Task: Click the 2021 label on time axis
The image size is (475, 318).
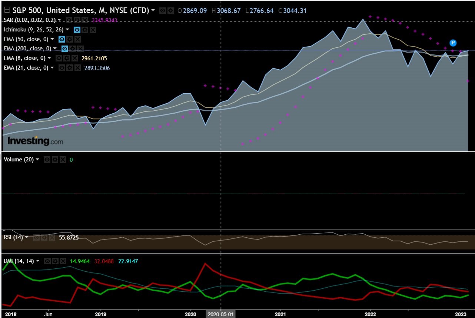Action: (x=280, y=314)
